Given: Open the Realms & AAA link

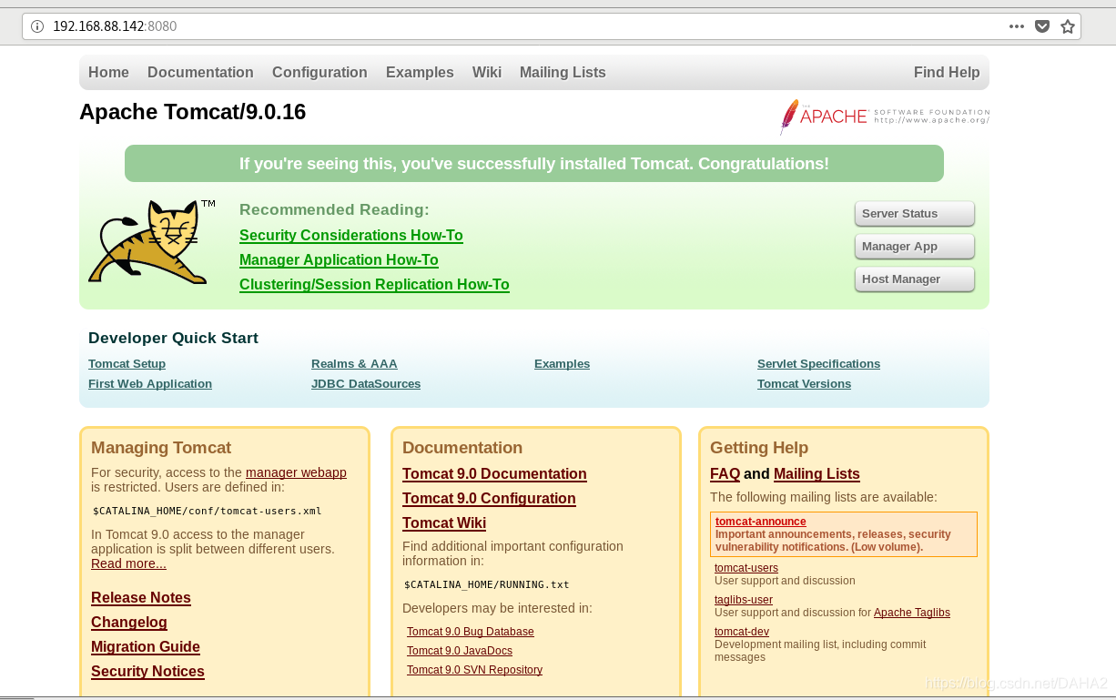Looking at the screenshot, I should coord(354,363).
